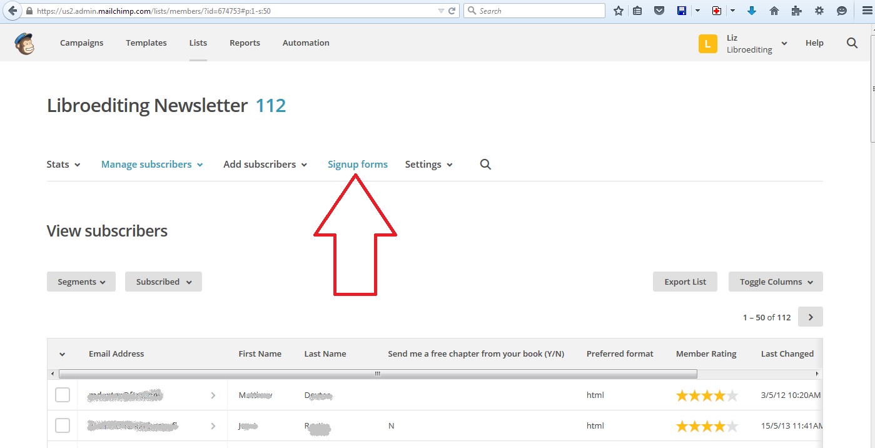Go to browser home page icon
The image size is (875, 448).
pyautogui.click(x=774, y=11)
